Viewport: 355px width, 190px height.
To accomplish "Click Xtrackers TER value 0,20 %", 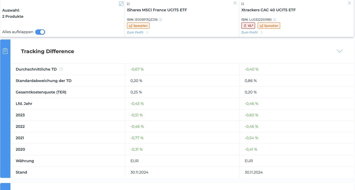I will point(251,92).
